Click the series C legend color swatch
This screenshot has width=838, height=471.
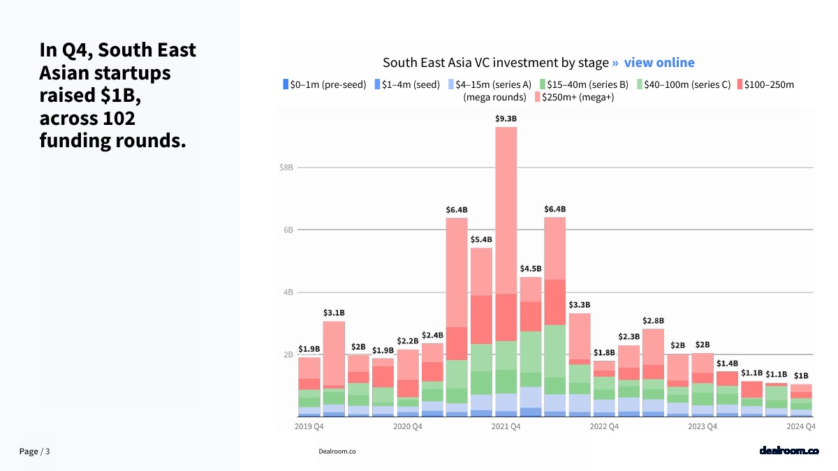click(x=640, y=84)
